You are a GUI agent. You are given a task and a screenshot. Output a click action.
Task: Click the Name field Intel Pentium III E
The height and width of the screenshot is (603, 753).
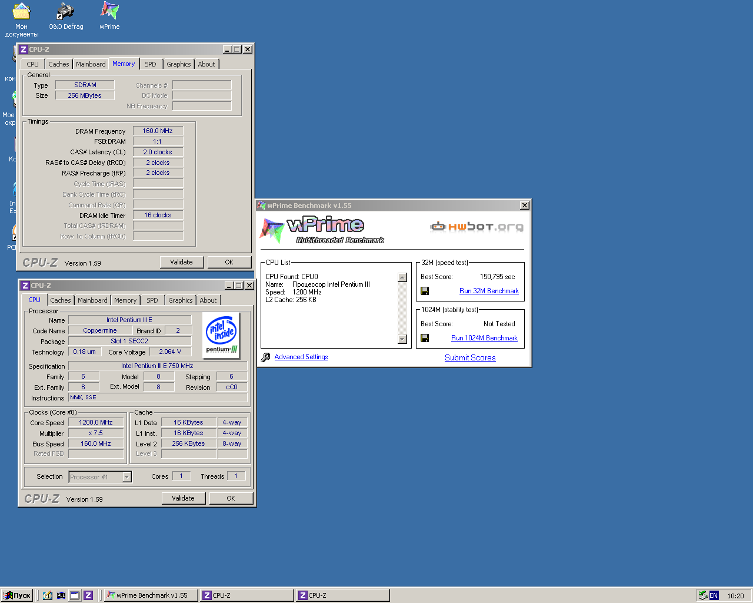point(130,320)
